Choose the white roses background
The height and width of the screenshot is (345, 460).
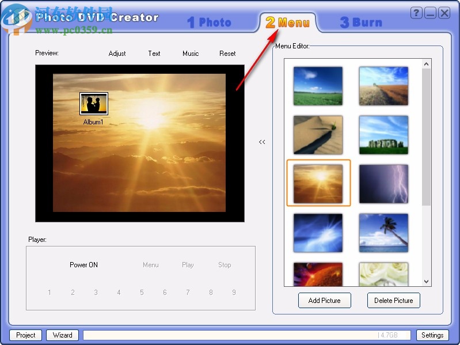(383, 274)
